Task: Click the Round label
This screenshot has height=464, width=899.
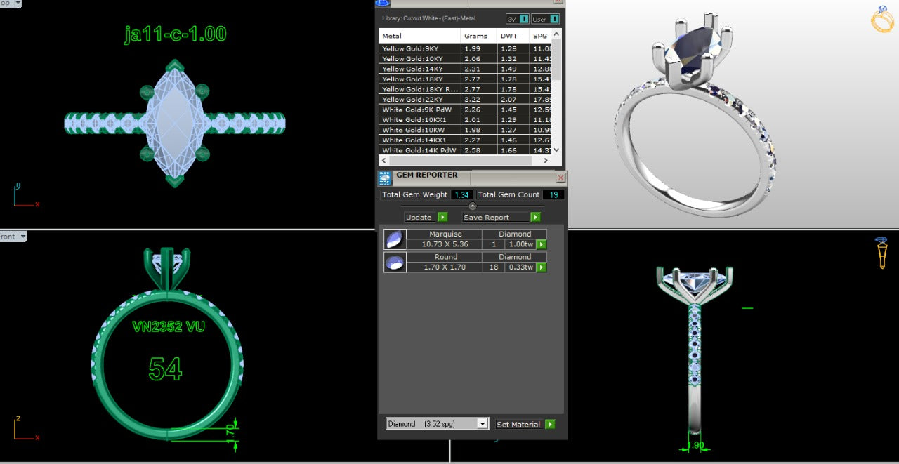Action: click(445, 257)
